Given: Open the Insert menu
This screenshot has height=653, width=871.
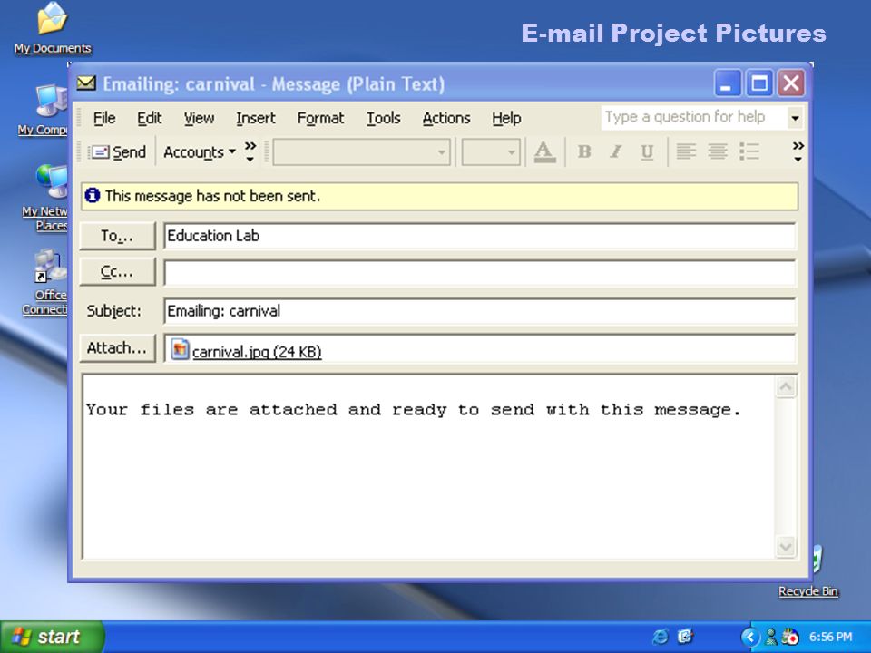Looking at the screenshot, I should tap(256, 118).
